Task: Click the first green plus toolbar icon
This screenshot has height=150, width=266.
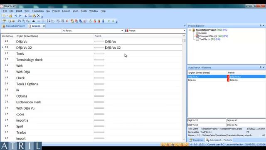Action: click(x=109, y=21)
